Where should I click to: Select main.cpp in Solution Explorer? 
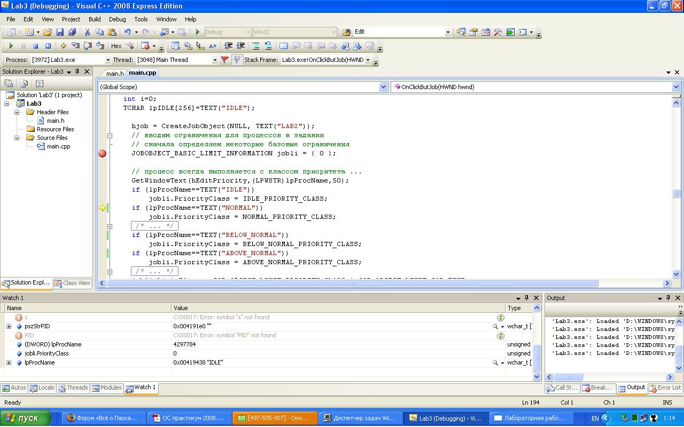[58, 146]
